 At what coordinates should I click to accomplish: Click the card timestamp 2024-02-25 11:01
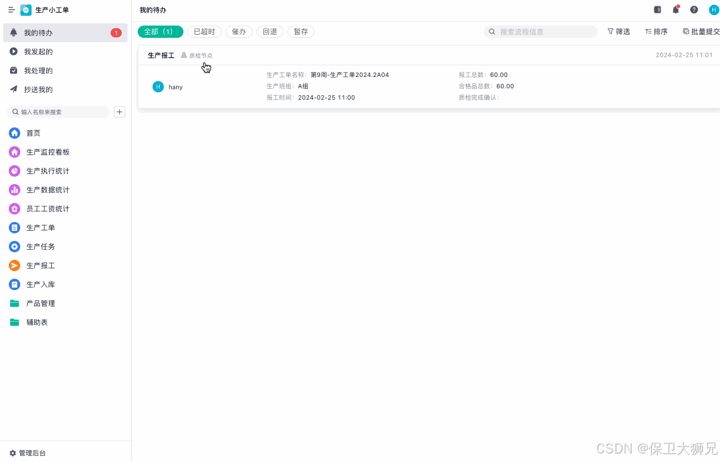pyautogui.click(x=684, y=55)
